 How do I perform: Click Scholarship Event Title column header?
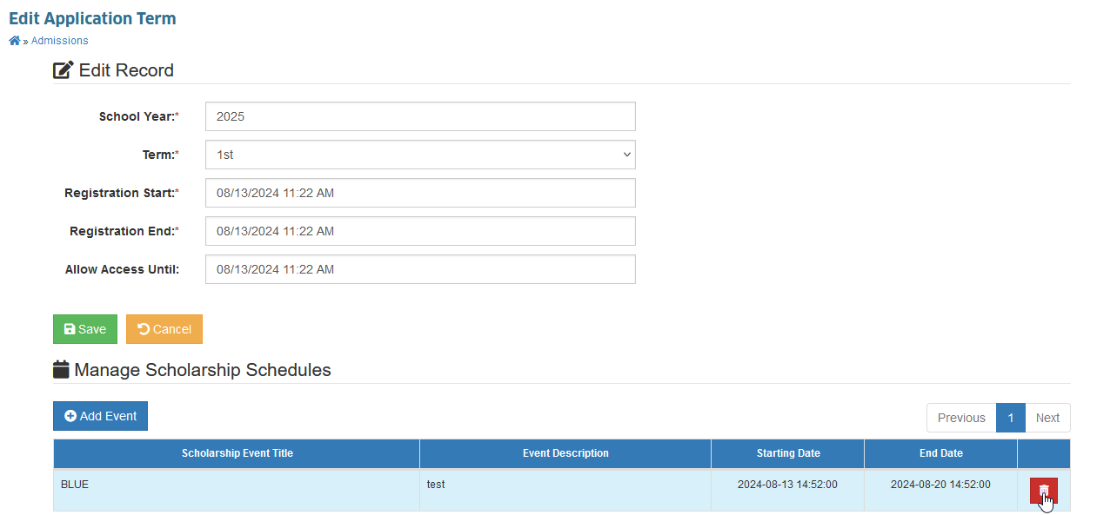237,453
